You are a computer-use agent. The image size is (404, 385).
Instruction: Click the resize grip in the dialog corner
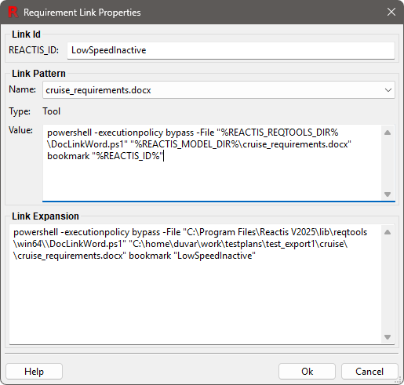tap(400, 380)
